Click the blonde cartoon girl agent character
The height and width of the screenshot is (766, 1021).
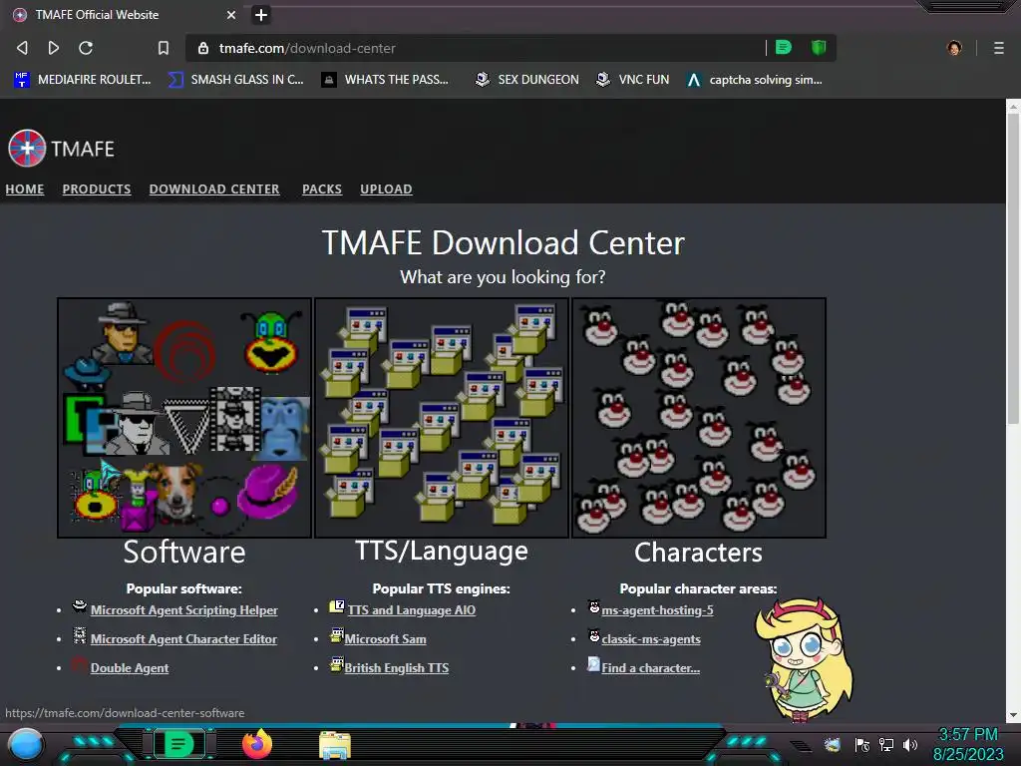point(805,660)
